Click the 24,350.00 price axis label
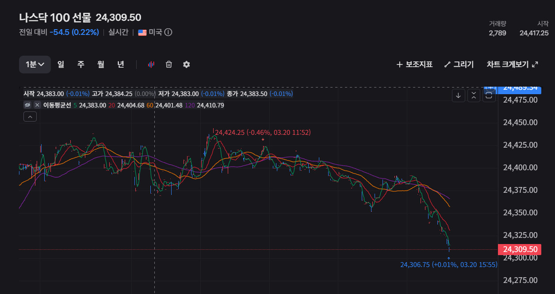Viewport: 555px width, 294px height. pos(521,213)
